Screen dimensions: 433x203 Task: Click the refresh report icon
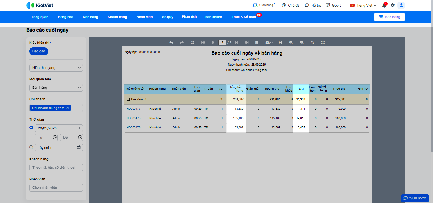pos(192,43)
